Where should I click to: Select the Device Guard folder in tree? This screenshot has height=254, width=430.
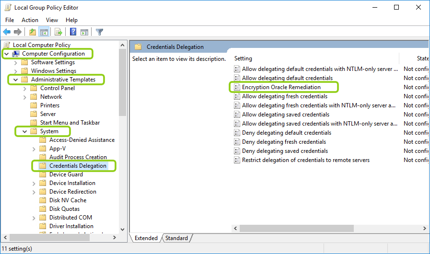click(x=66, y=174)
